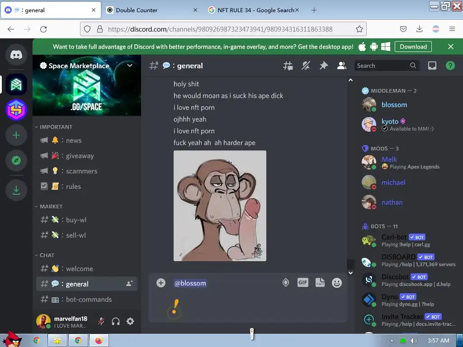Click Create Invite icon on general channel

(129, 284)
